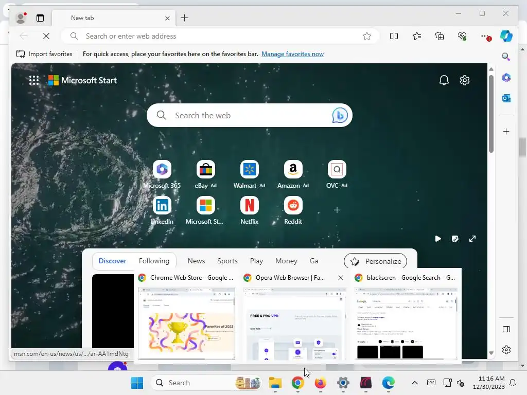
Task: Click the Bing chat icon in search box
Action: tap(340, 115)
